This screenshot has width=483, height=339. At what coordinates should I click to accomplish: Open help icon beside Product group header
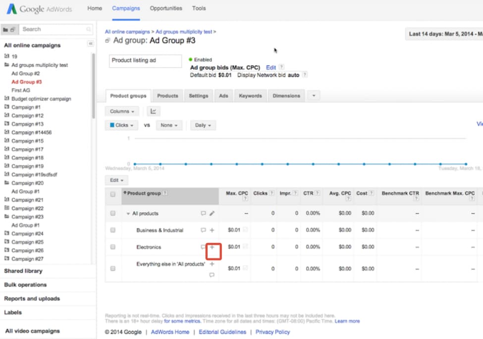coord(165,193)
